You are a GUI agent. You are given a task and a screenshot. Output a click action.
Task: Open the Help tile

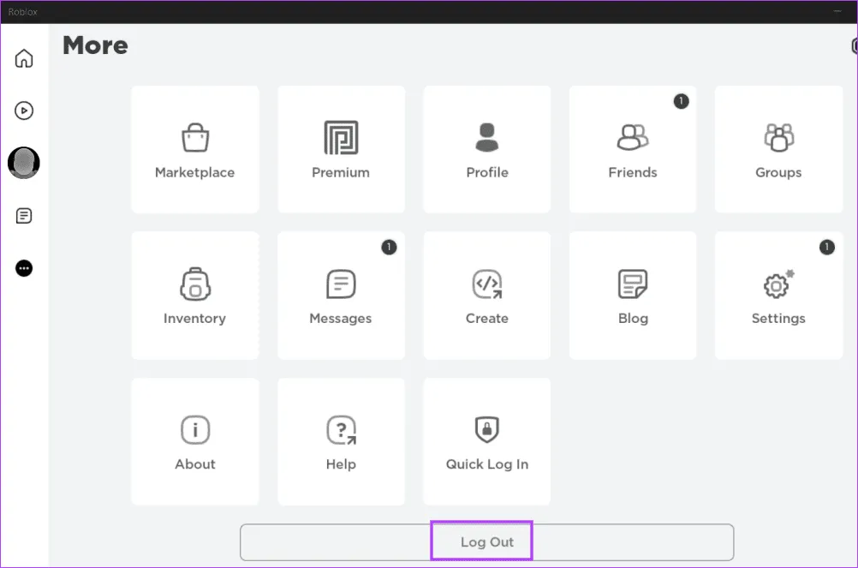pos(340,441)
